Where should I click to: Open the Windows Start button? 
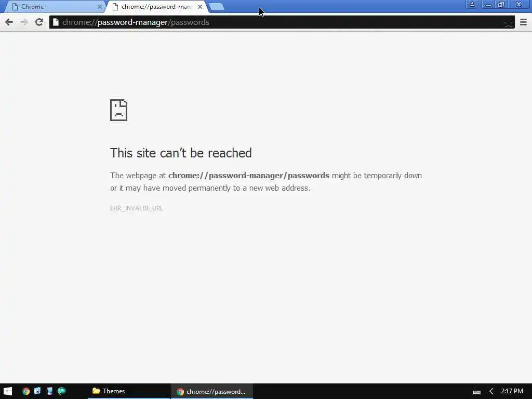pos(8,391)
